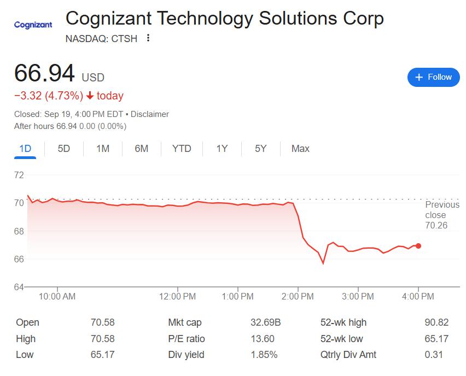Click the red end-of-day chart point
466x376 pixels.
tap(418, 246)
